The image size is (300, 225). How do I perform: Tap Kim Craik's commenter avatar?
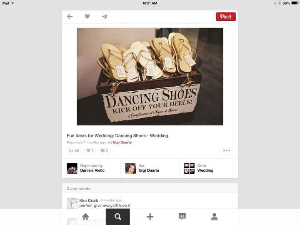pos(72,203)
